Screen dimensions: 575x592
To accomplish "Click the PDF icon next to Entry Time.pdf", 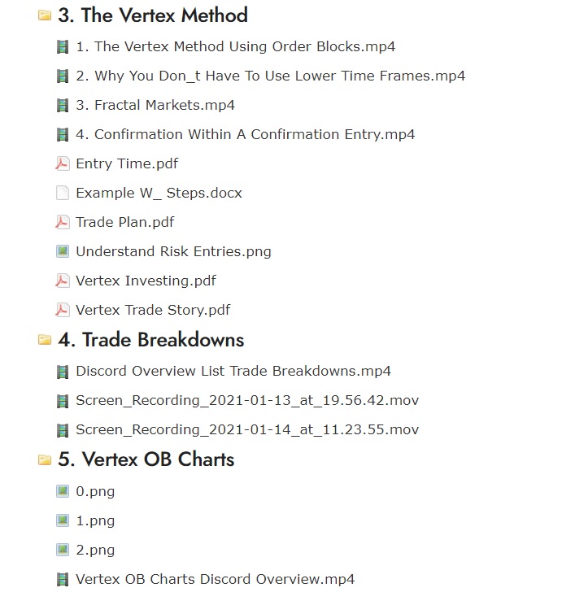I will [63, 164].
